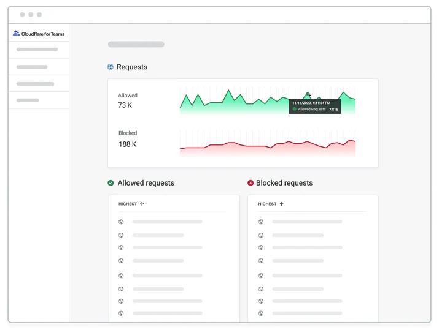Click the 7,816 value in chart tooltip
The width and height of the screenshot is (439, 330).
click(333, 110)
